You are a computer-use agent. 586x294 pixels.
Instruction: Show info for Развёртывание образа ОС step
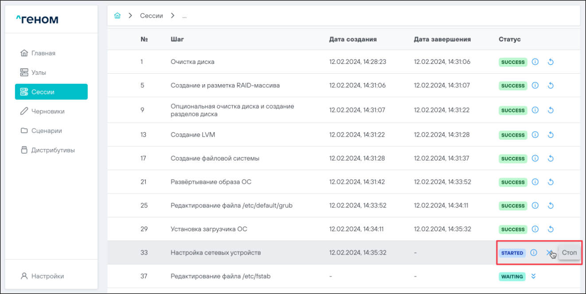pos(535,182)
